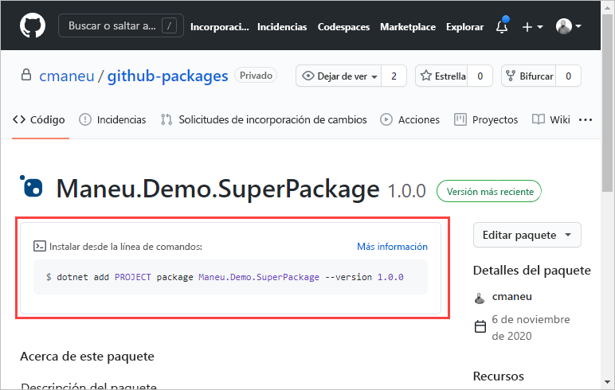Image resolution: width=615 pixels, height=390 pixels.
Task: Click the 'Acerca de este paquete' heading
Action: click(x=87, y=357)
